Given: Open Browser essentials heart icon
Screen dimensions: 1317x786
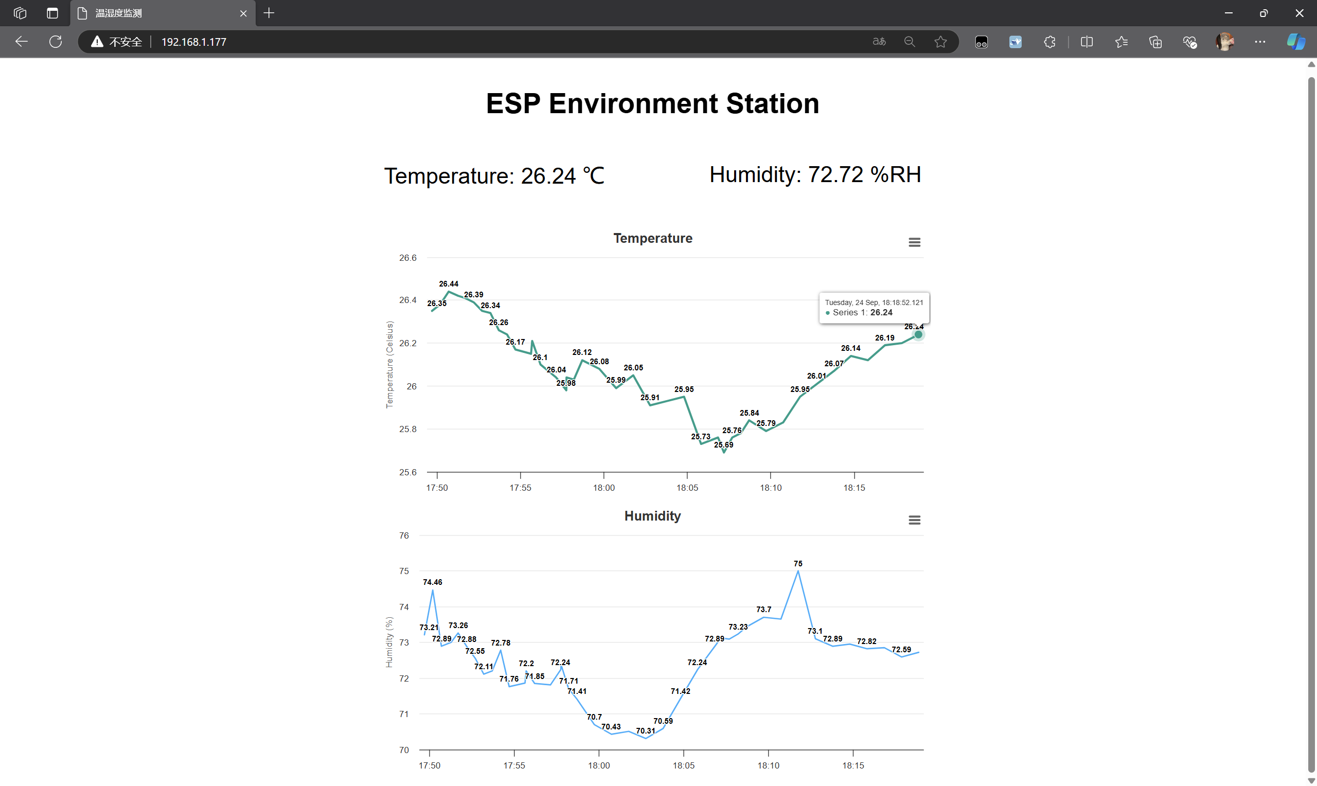Looking at the screenshot, I should coord(1189,41).
